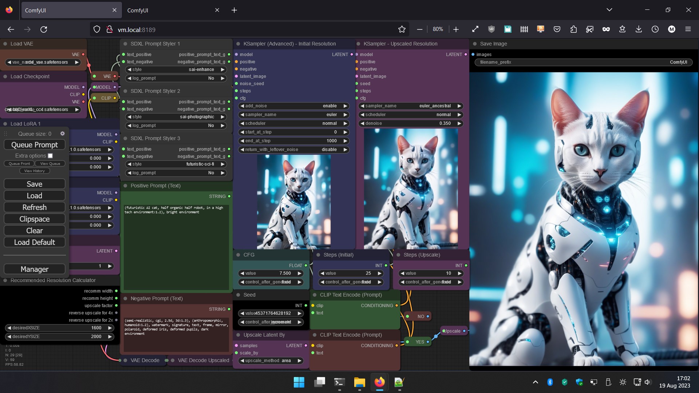This screenshot has width=699, height=393.
Task: Collapse the Seed node via its title dot
Action: [x=238, y=295]
